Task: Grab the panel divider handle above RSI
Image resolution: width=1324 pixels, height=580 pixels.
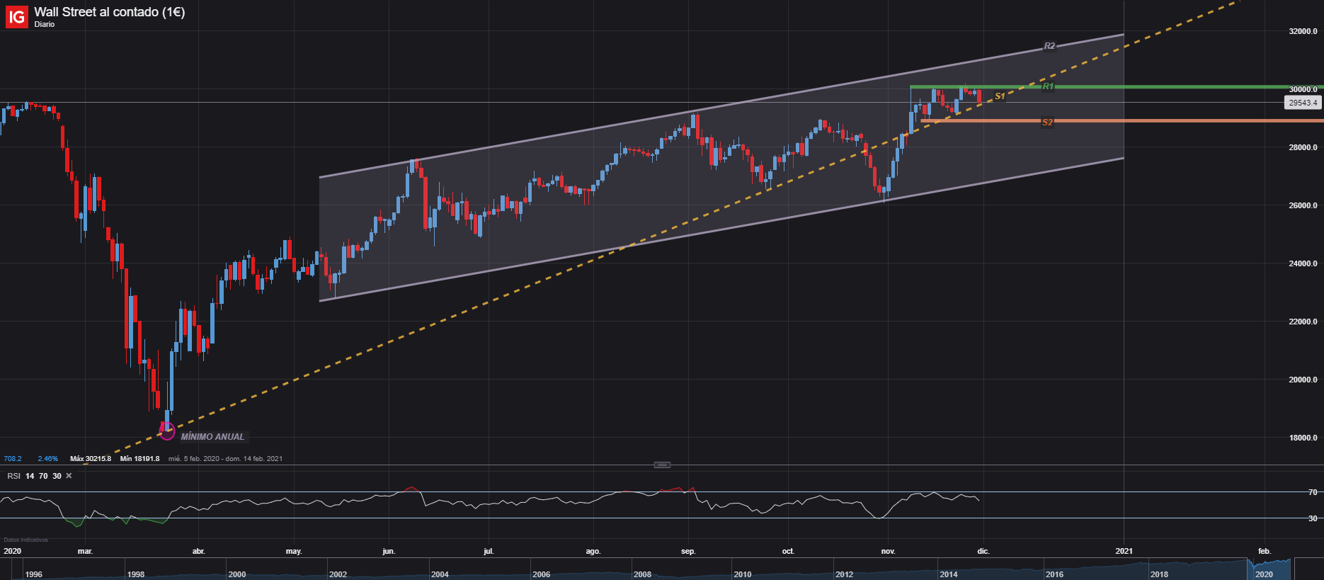Action: tap(662, 465)
